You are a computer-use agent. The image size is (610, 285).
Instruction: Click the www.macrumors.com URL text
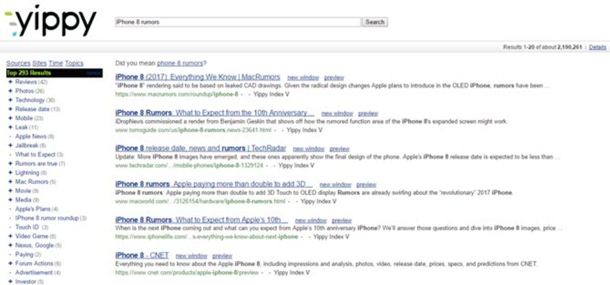(x=177, y=94)
